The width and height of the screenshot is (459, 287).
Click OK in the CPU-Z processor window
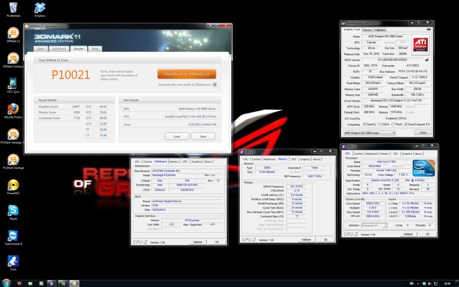[427, 234]
